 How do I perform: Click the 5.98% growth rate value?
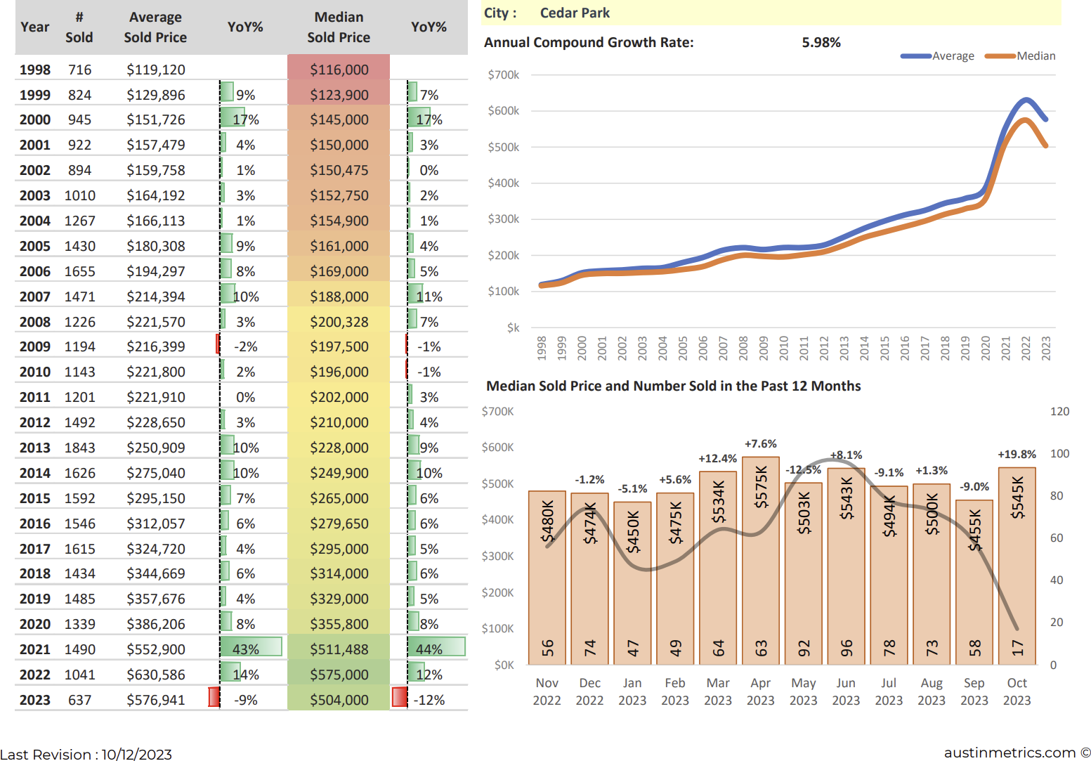pos(821,42)
